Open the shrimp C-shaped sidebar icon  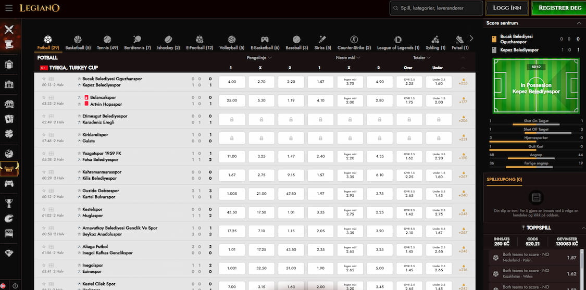tap(9, 219)
